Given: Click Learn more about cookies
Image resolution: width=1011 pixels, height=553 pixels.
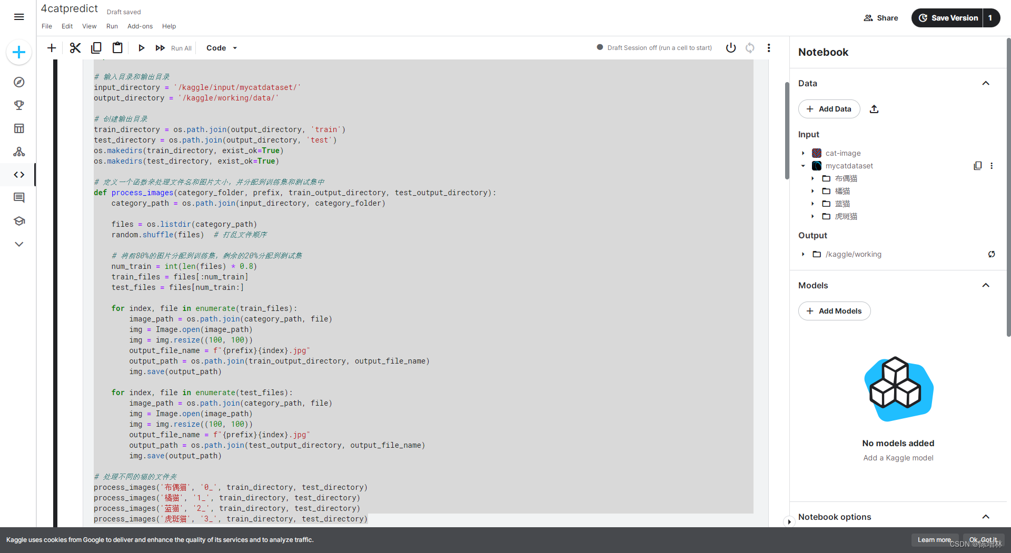Looking at the screenshot, I should [x=934, y=540].
